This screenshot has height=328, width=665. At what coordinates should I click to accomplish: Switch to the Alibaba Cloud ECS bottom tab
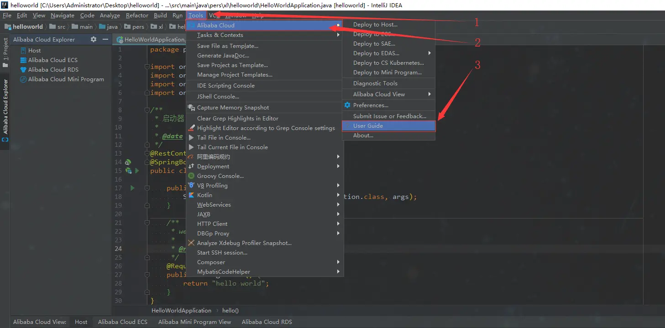click(x=123, y=322)
